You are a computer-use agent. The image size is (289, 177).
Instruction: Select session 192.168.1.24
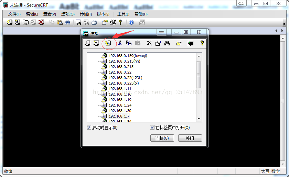pos(120,105)
